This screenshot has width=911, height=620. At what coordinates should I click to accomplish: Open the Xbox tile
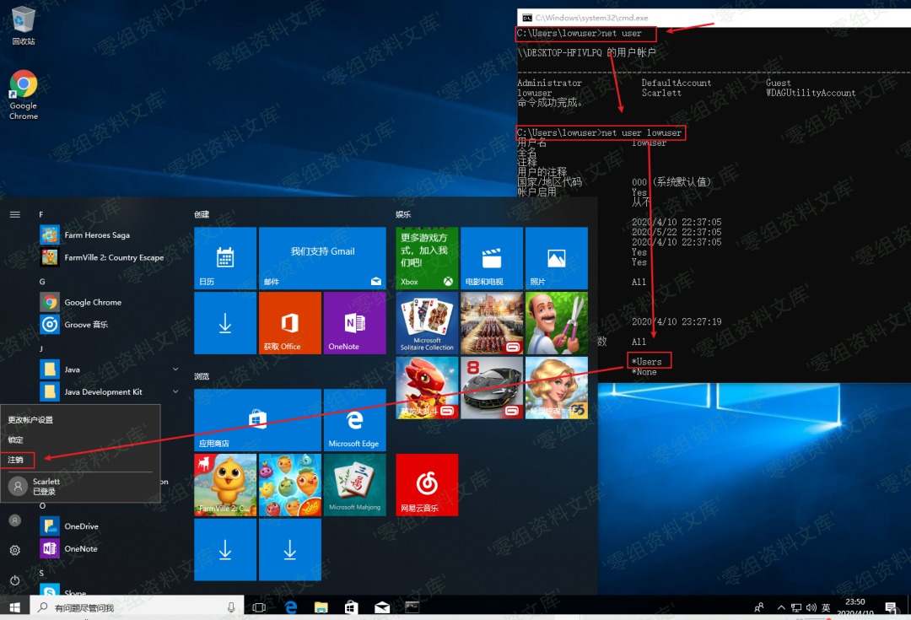coord(427,258)
